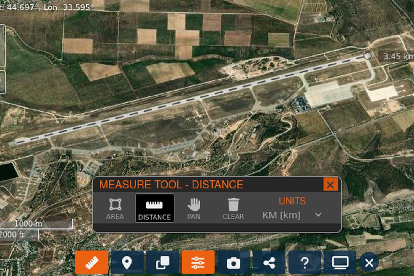Toggle the layer settings sliders icon

[198, 262]
